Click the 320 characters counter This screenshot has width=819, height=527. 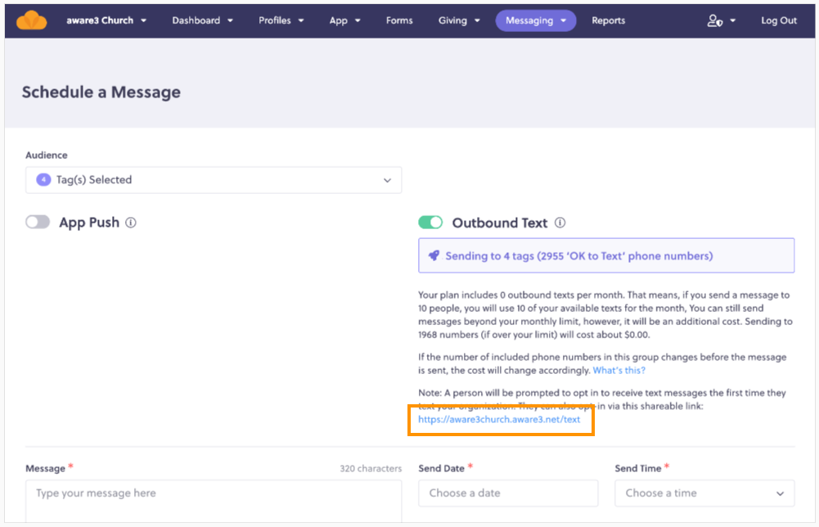point(371,469)
